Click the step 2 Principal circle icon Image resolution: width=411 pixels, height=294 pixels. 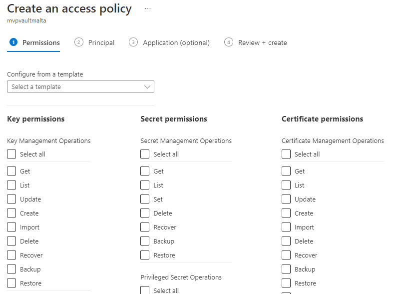pyautogui.click(x=78, y=42)
